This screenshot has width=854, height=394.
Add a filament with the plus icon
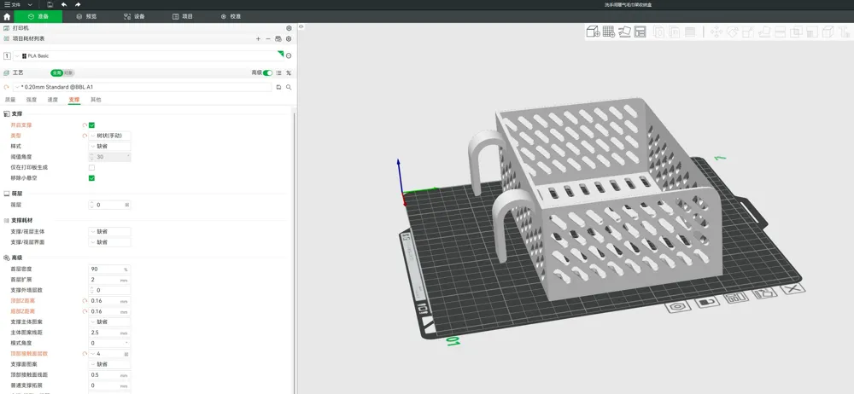pyautogui.click(x=258, y=38)
